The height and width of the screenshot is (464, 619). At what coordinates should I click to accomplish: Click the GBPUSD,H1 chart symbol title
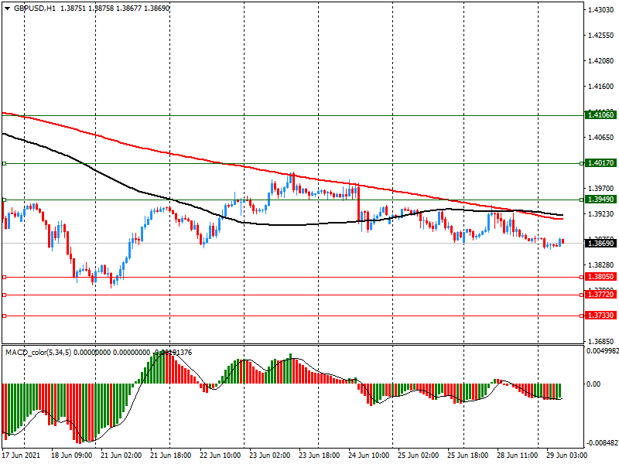tap(35, 9)
